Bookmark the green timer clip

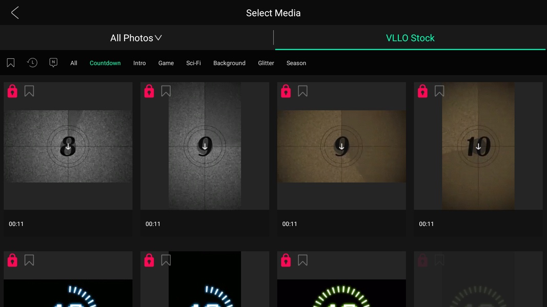[303, 260]
